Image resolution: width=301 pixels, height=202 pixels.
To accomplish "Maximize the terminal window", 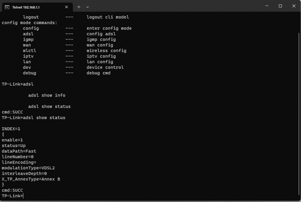I will click(280, 6).
